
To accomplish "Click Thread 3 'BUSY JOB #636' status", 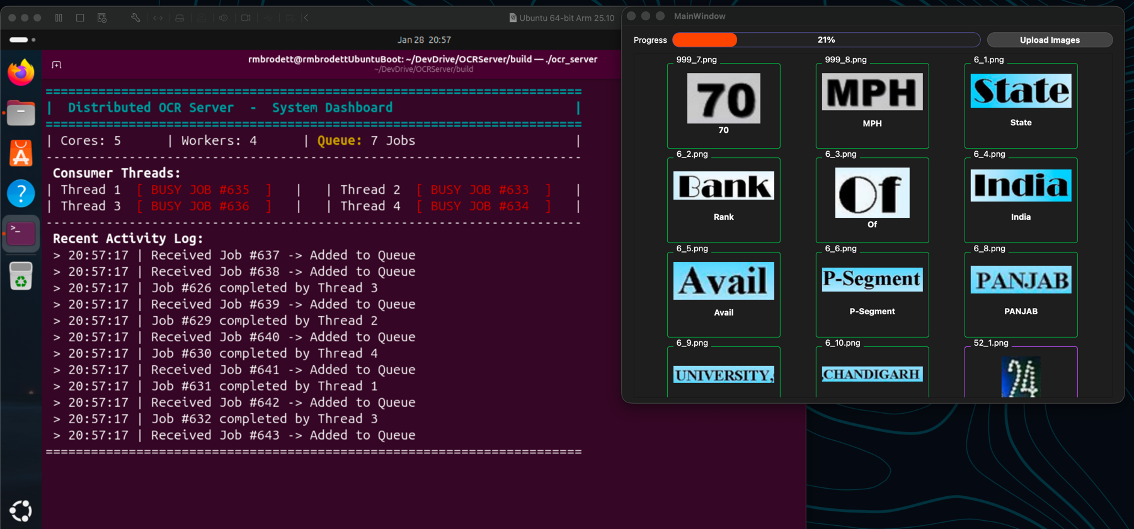I will [x=204, y=206].
